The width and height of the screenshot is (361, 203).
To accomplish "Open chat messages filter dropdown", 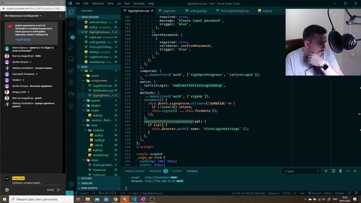I will click(23, 16).
